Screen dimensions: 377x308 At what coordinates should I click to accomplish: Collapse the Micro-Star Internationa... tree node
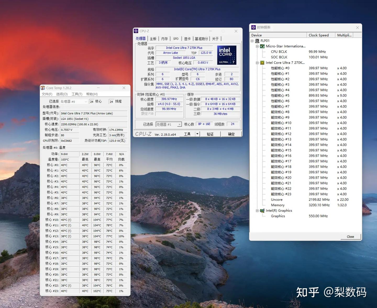pyautogui.click(x=257, y=46)
